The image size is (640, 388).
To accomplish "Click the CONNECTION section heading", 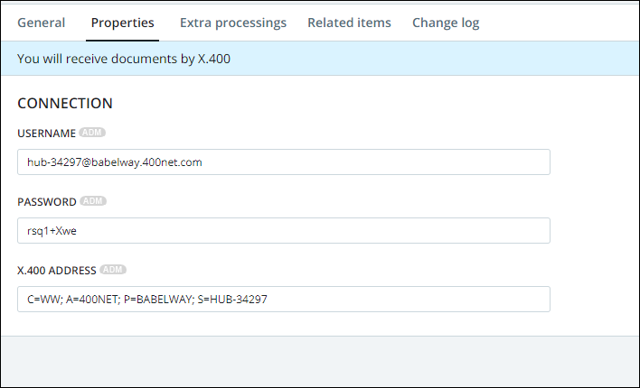I will pos(65,103).
